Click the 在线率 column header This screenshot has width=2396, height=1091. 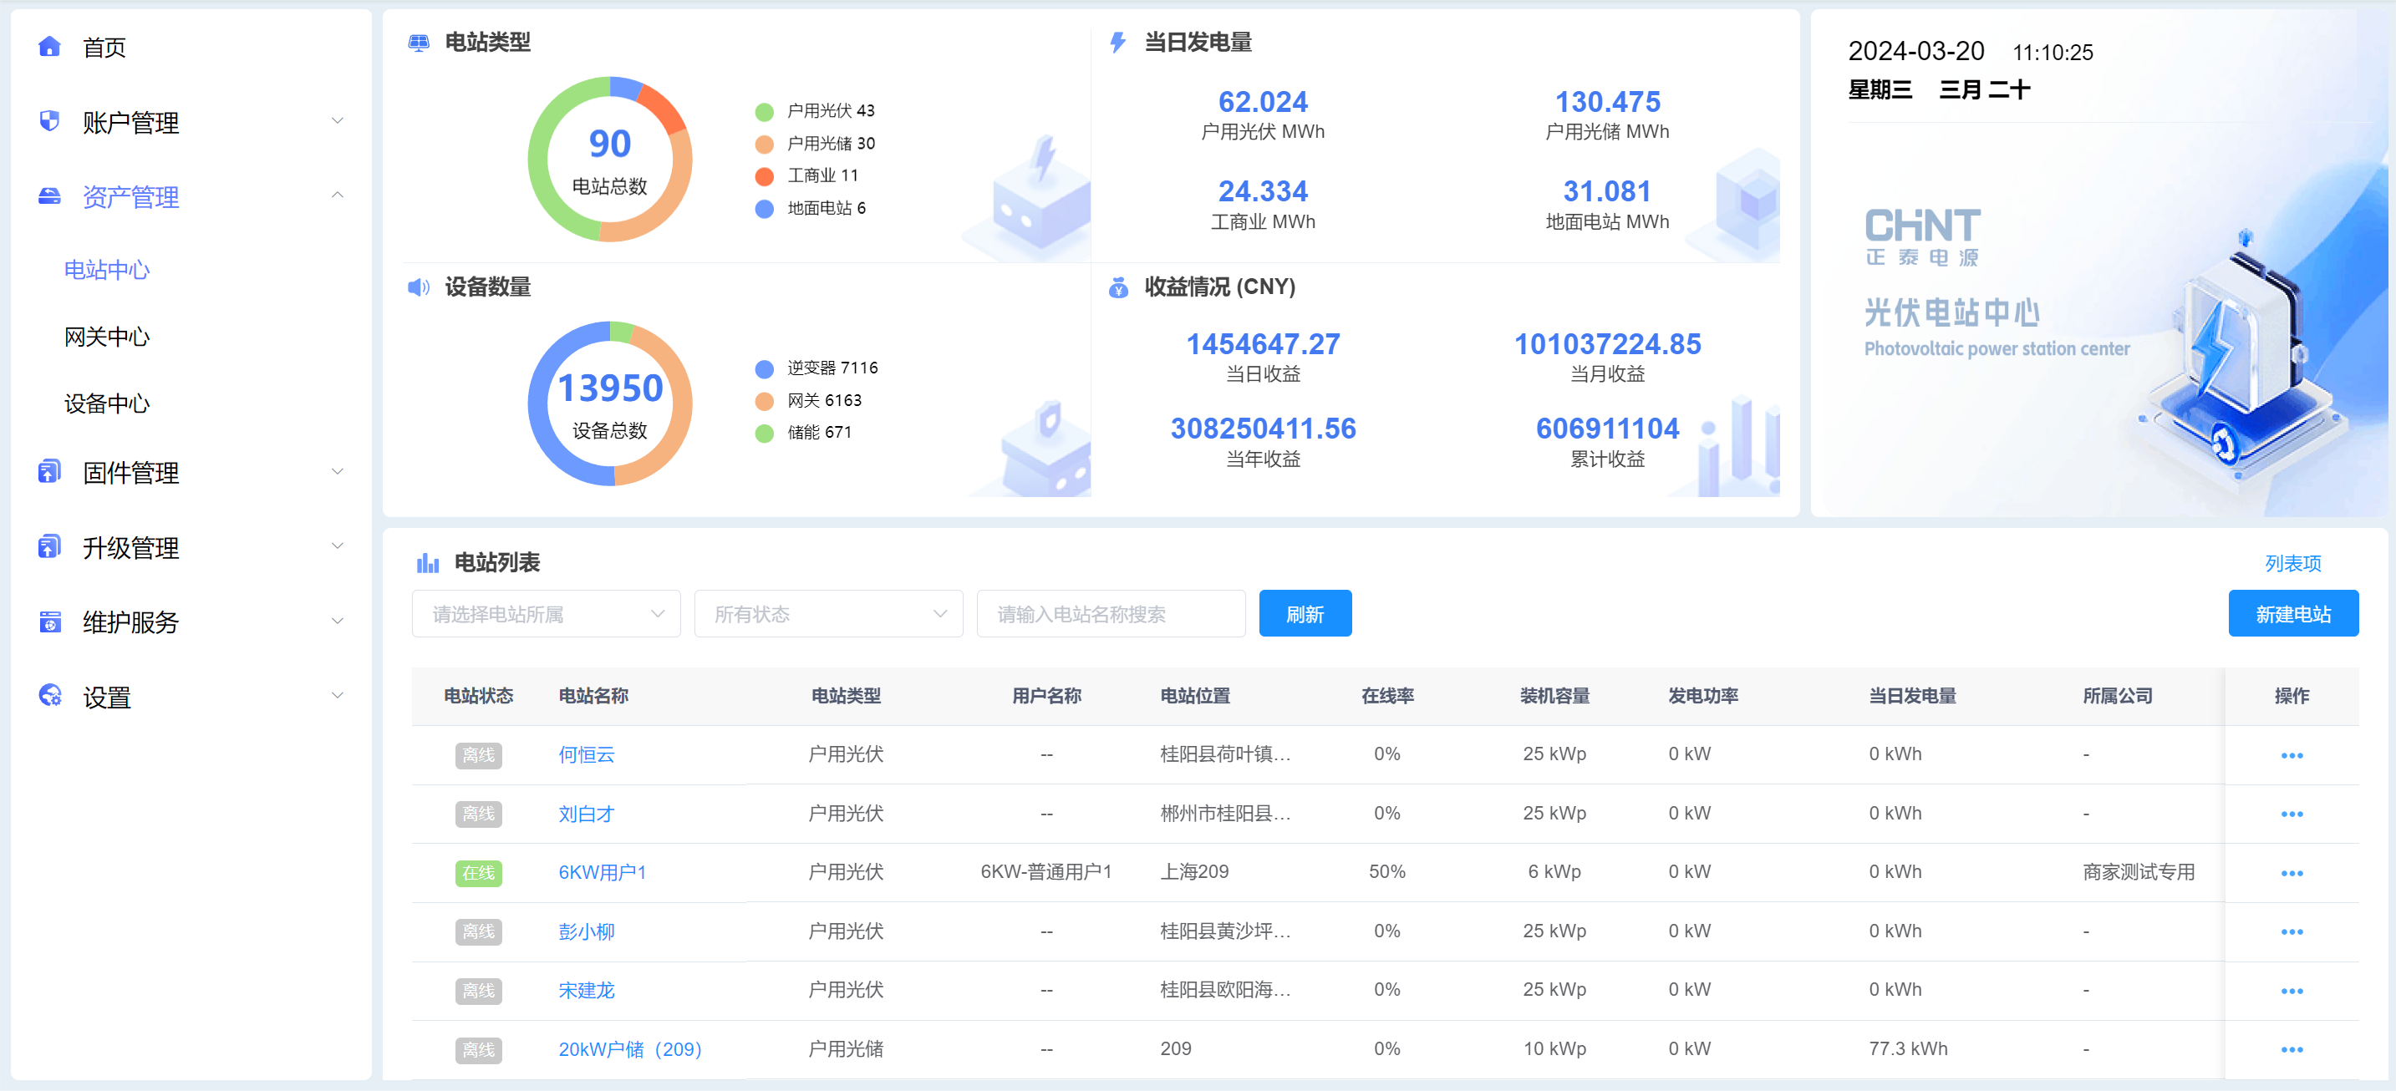(1386, 696)
